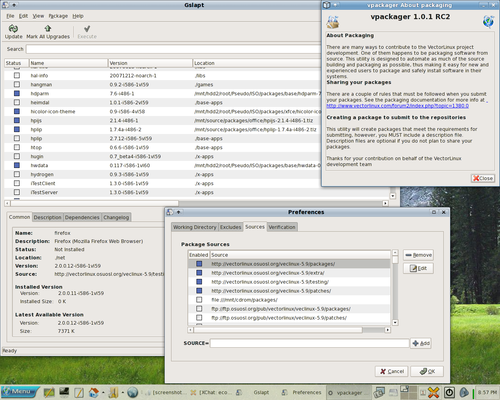Click into the SOURCE= input field

pyautogui.click(x=309, y=343)
